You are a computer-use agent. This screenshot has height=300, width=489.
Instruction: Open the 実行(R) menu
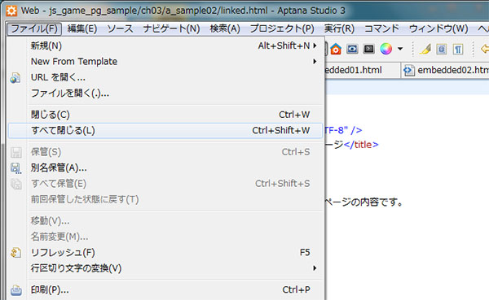tap(339, 28)
